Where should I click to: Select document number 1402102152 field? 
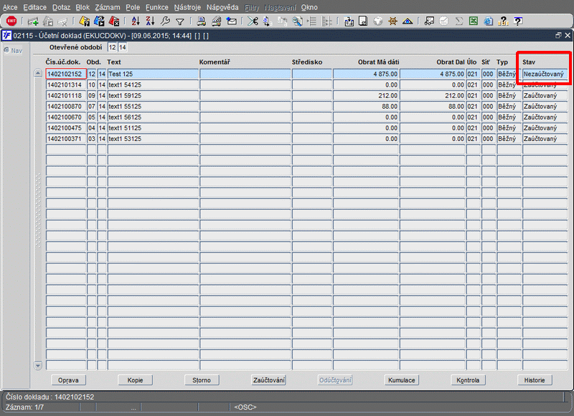pyautogui.click(x=66, y=74)
